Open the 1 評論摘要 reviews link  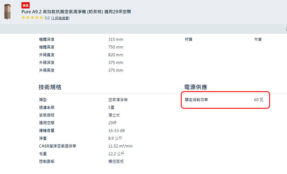(x=60, y=18)
